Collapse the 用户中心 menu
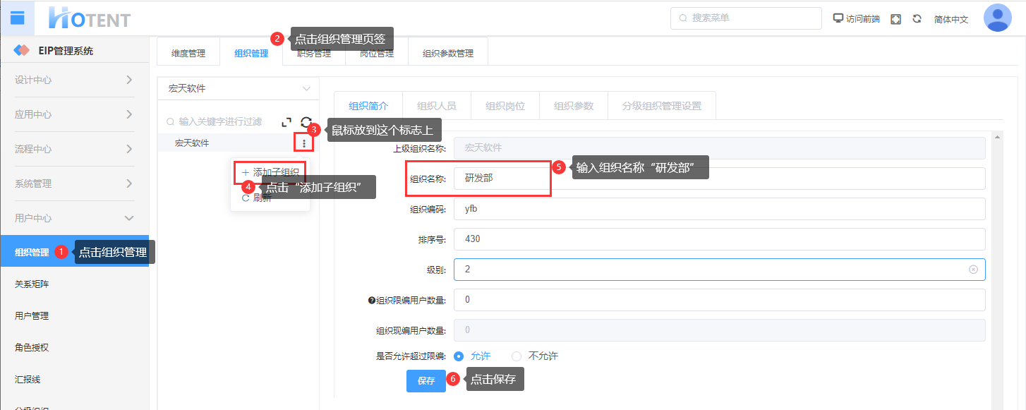 pyautogui.click(x=74, y=218)
